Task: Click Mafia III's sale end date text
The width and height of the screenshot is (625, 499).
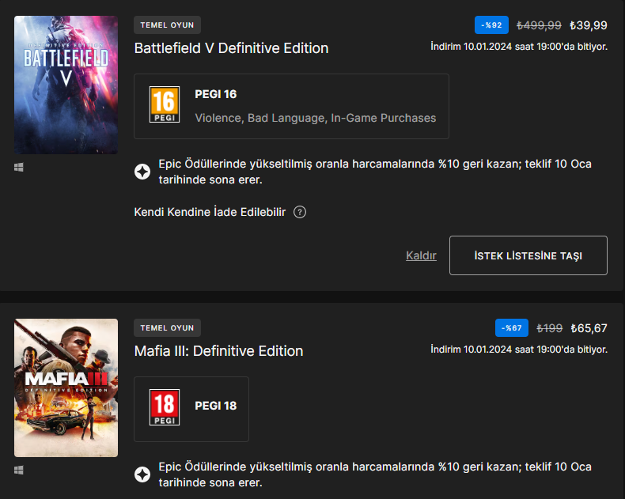Action: point(519,350)
